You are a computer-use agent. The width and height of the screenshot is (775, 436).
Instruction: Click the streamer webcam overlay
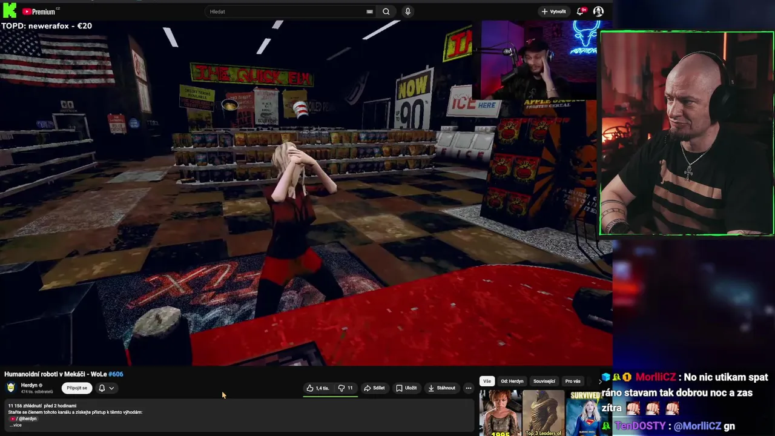point(687,133)
